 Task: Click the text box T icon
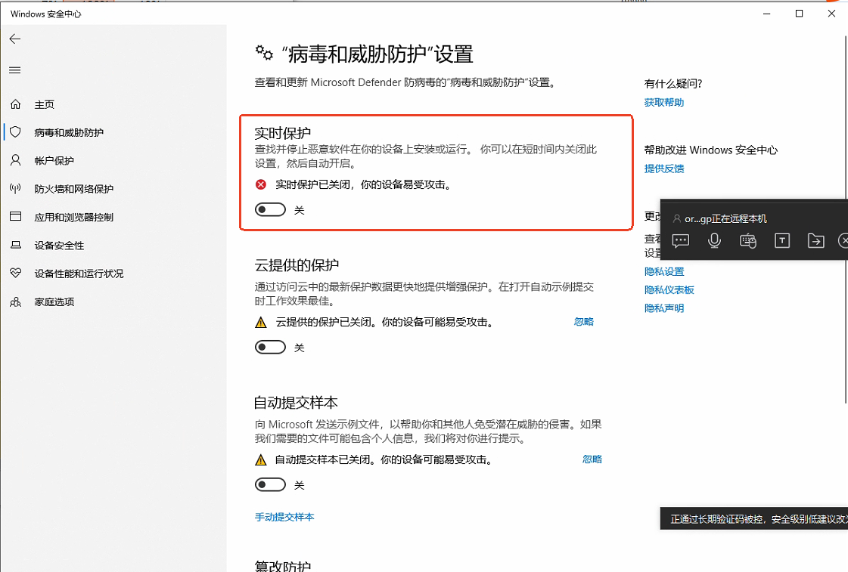(x=782, y=241)
